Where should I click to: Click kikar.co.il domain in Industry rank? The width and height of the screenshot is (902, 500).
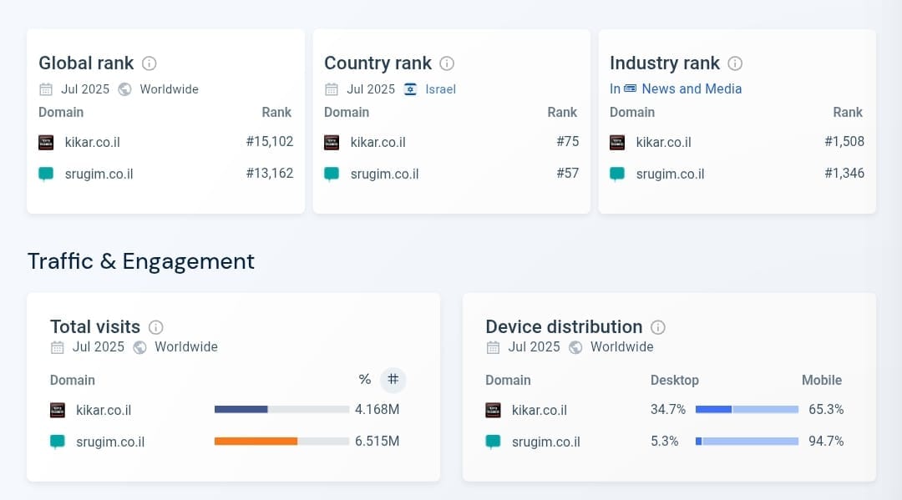tap(664, 143)
